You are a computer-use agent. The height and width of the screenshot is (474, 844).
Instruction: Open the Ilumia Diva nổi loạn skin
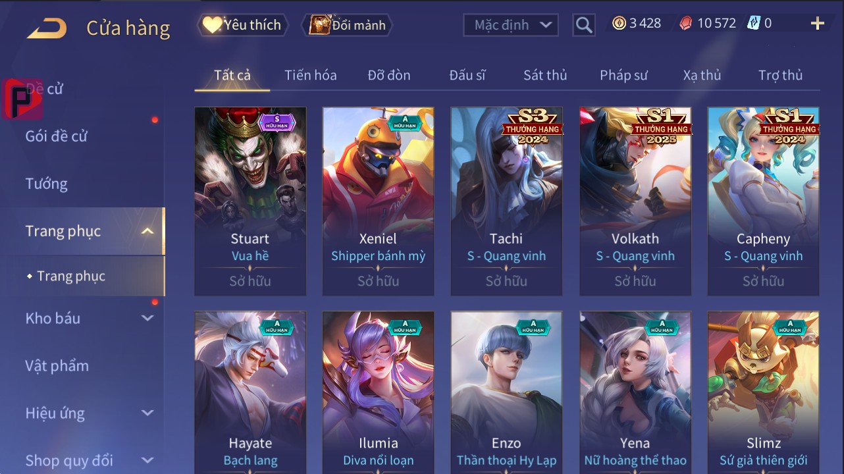(379, 392)
